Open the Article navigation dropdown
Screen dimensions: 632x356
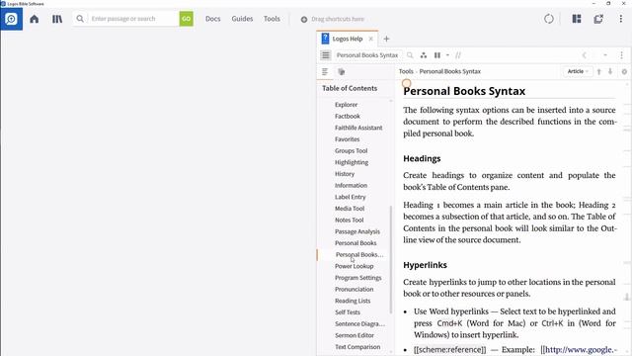(x=578, y=71)
